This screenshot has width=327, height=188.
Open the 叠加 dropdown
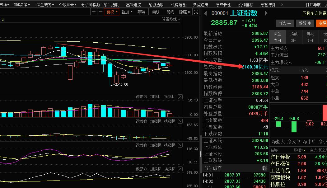click(127, 12)
